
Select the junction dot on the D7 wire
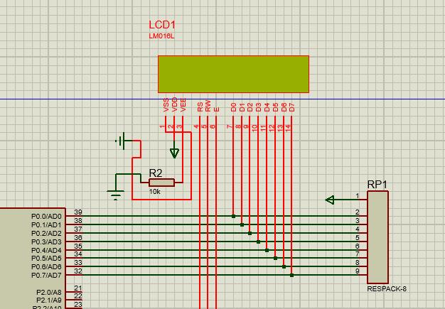pyautogui.click(x=291, y=275)
